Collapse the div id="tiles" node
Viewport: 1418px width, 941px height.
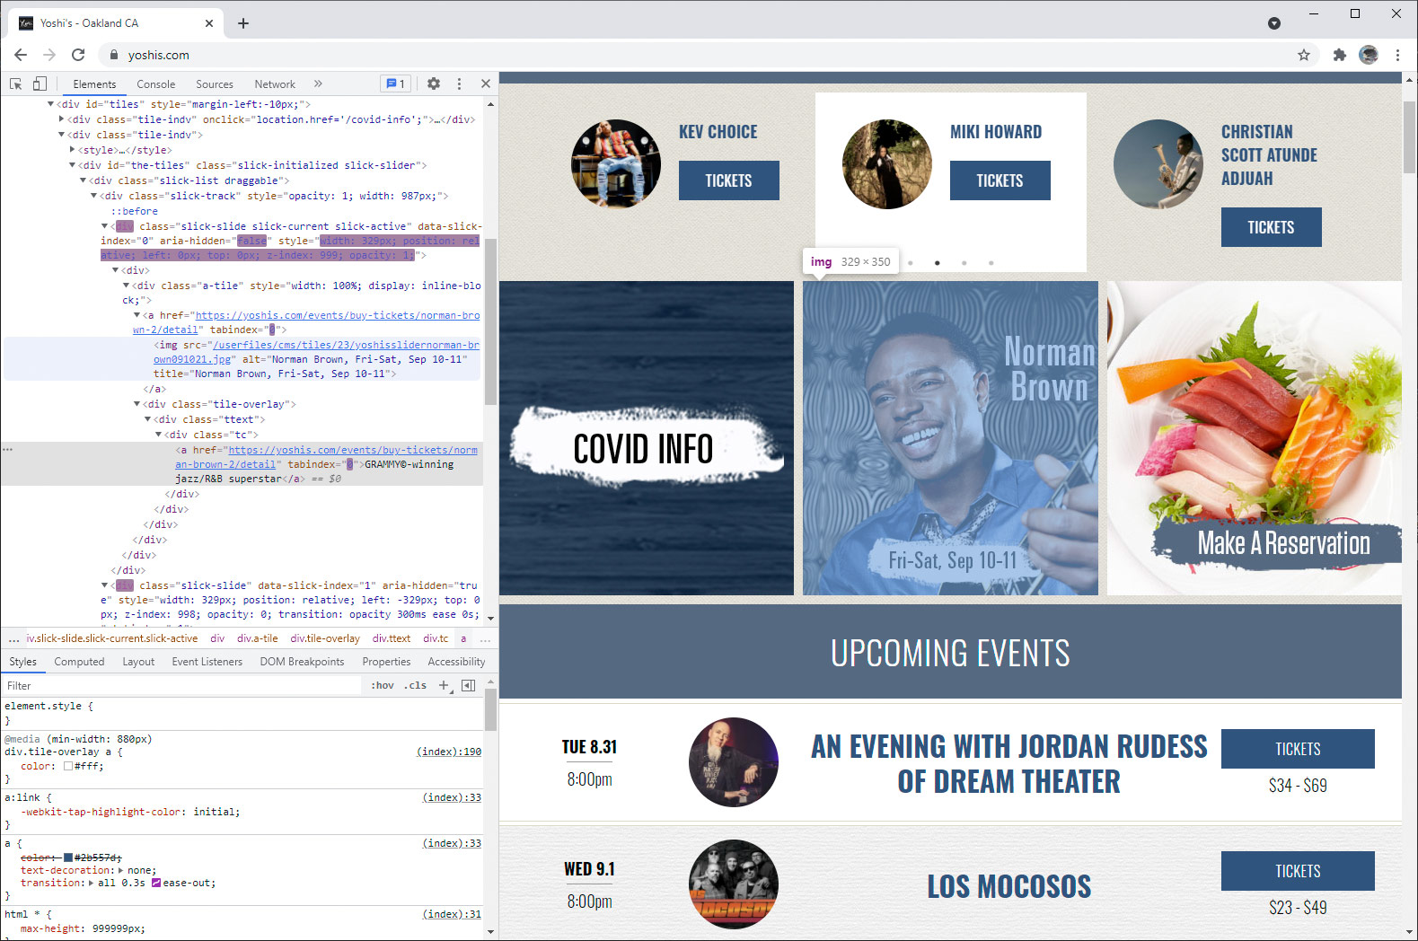point(51,104)
